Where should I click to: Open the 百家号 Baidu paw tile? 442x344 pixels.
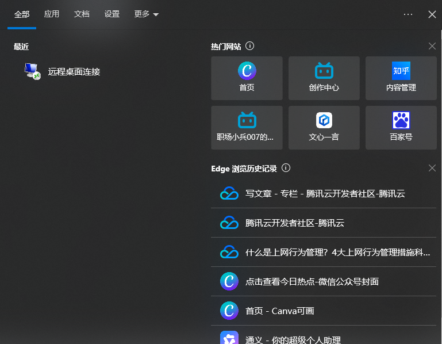coord(401,128)
